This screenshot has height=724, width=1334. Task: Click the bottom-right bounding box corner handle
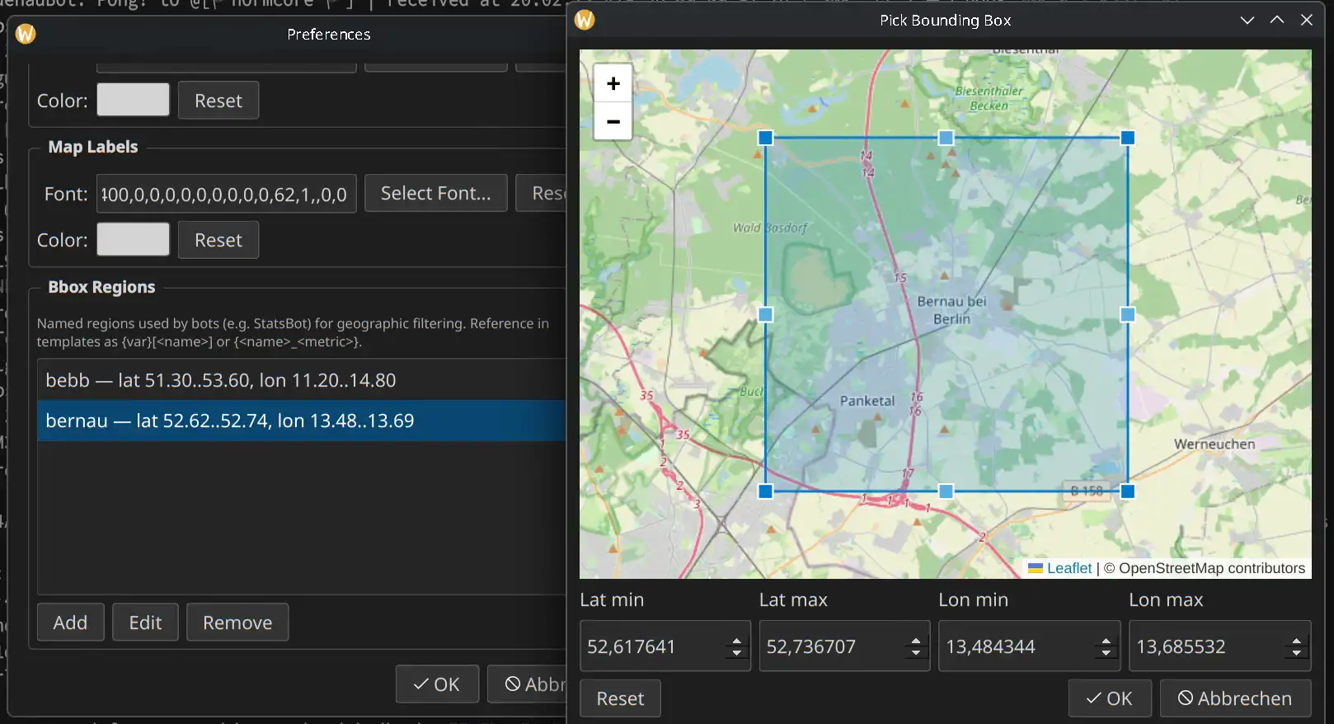(1127, 491)
